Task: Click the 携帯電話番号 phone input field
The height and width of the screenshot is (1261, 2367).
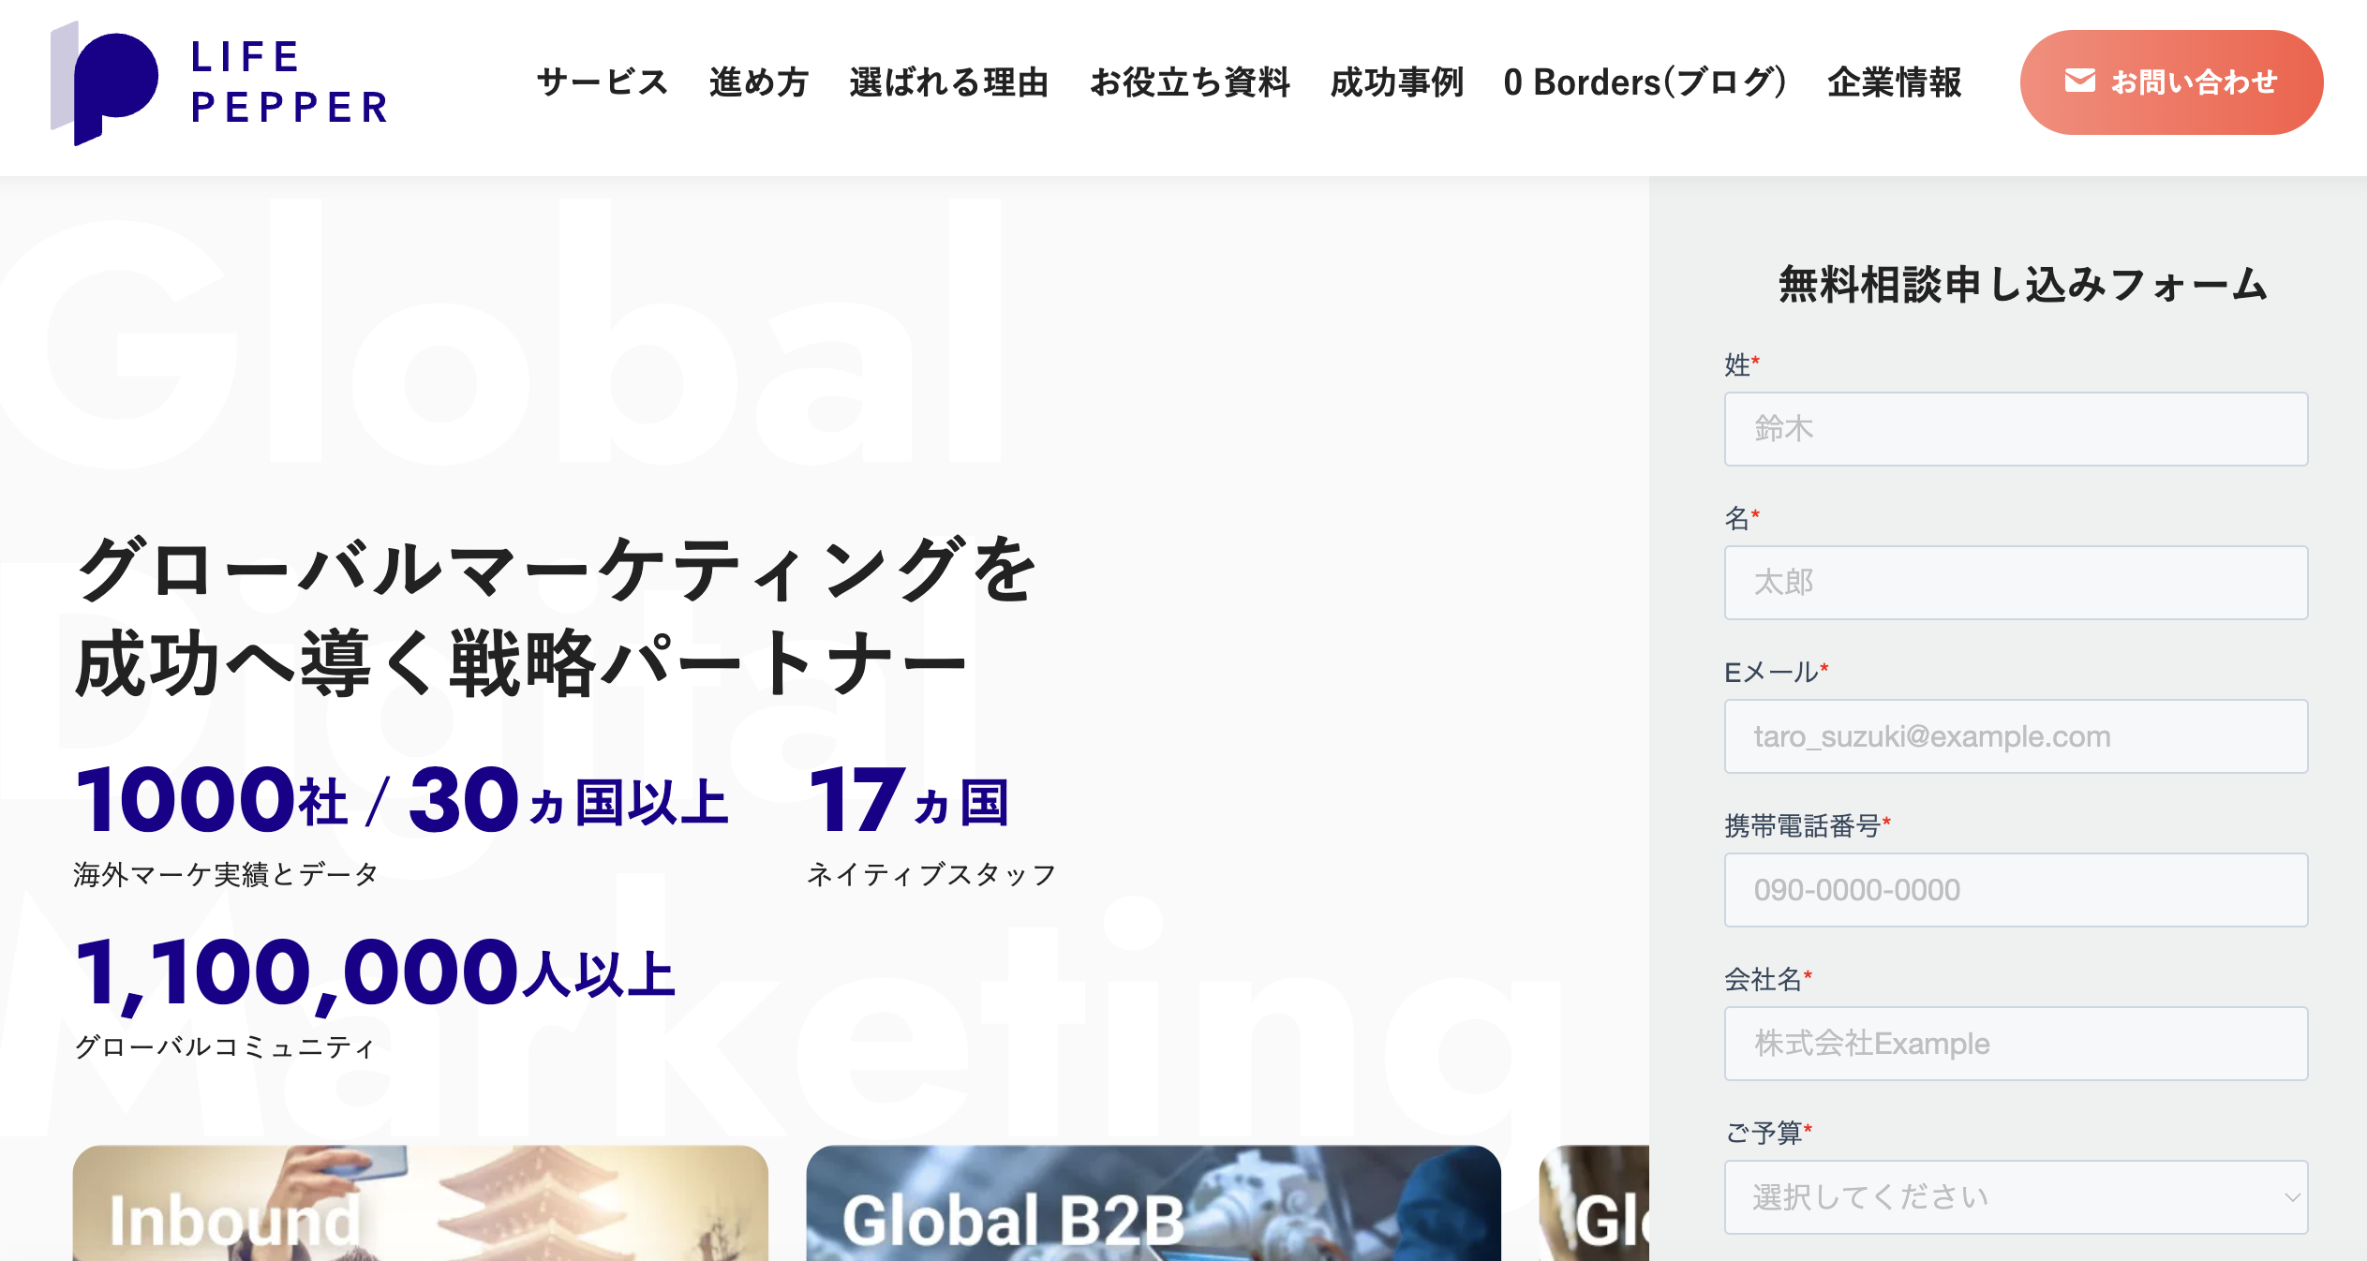Action: coord(2016,890)
